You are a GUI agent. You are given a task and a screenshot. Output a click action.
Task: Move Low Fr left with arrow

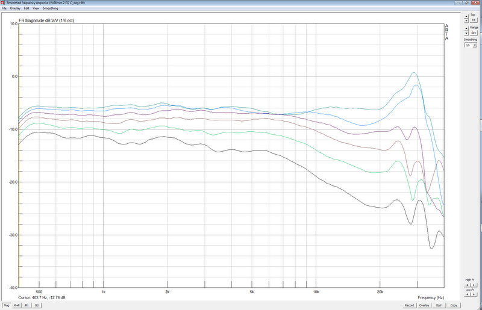(467, 294)
